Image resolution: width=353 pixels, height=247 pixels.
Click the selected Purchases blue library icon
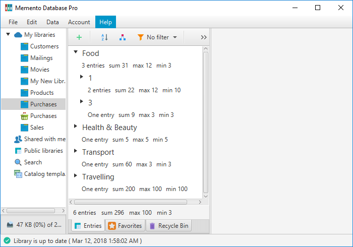click(x=24, y=104)
